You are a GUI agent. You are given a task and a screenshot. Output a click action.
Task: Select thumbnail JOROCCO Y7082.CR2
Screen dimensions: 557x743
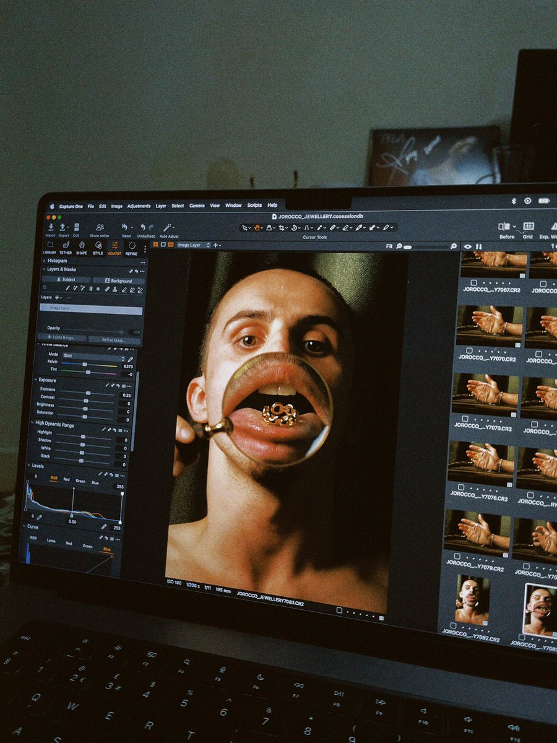(472, 599)
